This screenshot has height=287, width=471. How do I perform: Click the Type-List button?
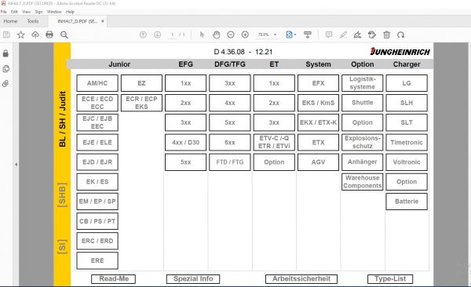coord(390,279)
